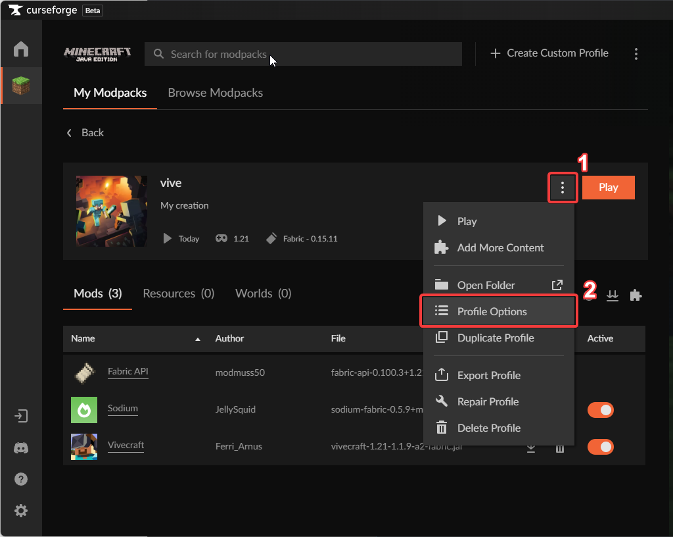Open the Resources (0) tab
The height and width of the screenshot is (537, 673).
tap(179, 294)
